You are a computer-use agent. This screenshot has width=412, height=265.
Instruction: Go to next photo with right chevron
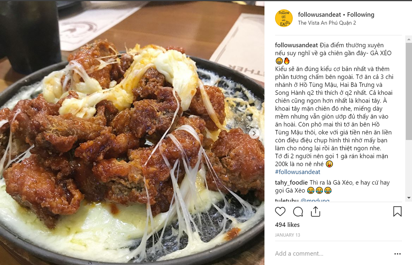coord(254,134)
